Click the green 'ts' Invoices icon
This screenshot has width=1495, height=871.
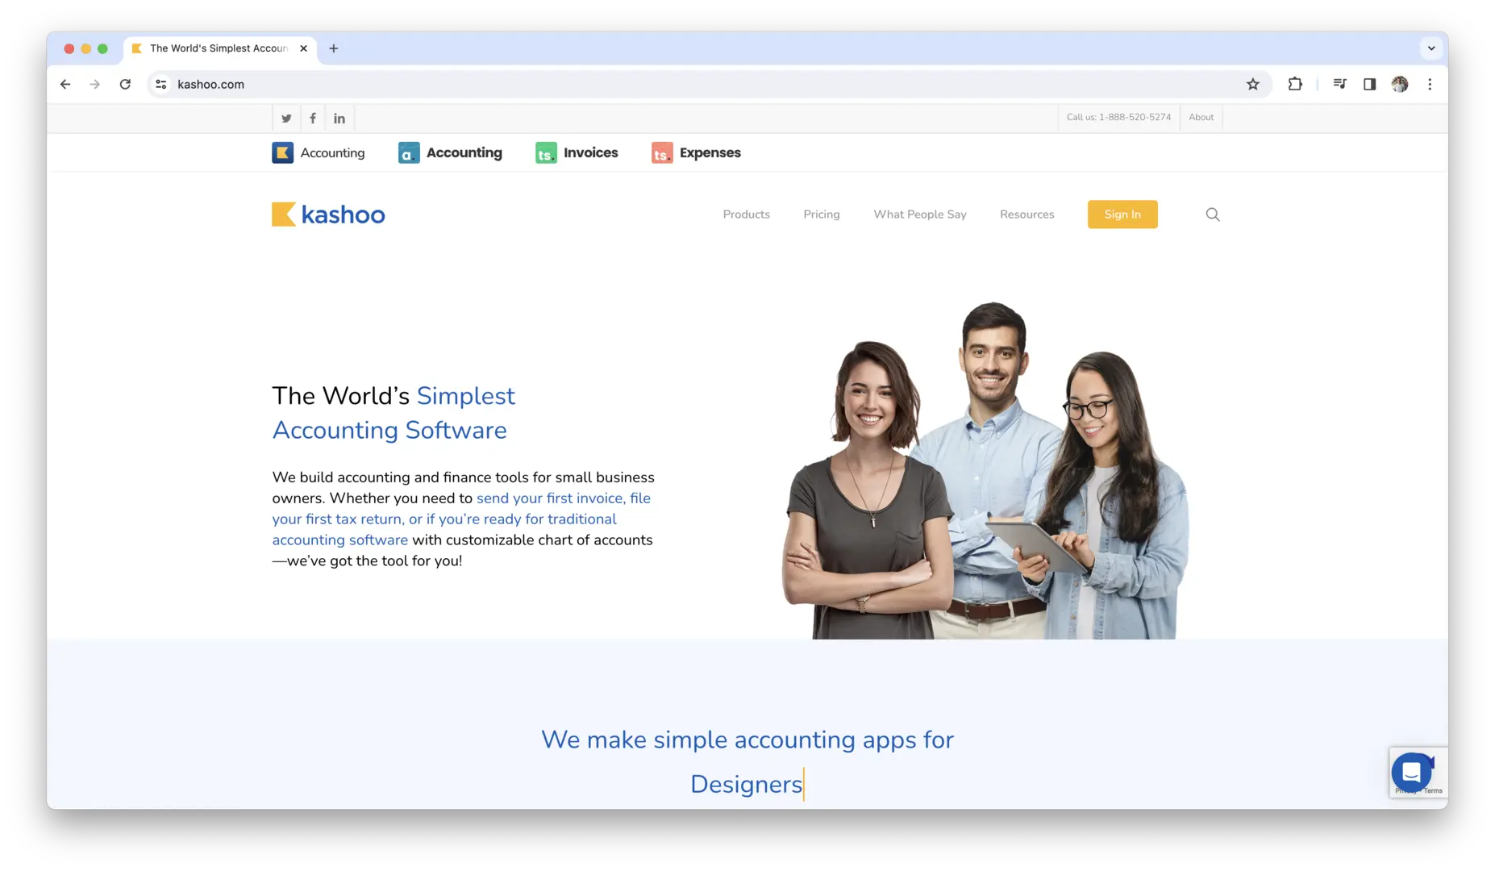point(546,152)
